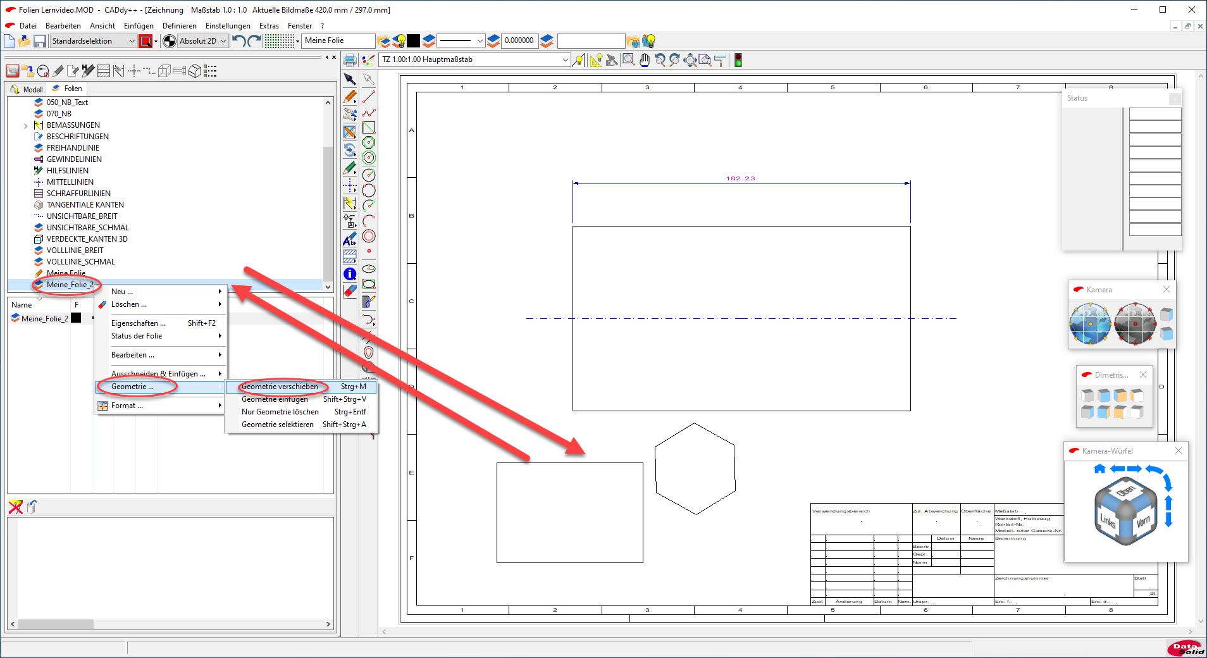Click the pan hand icon

(644, 60)
